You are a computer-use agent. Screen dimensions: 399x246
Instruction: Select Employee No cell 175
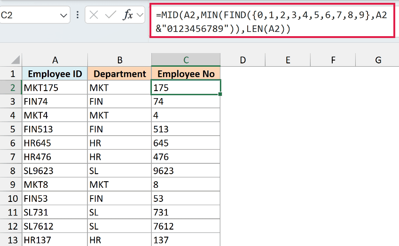click(186, 88)
